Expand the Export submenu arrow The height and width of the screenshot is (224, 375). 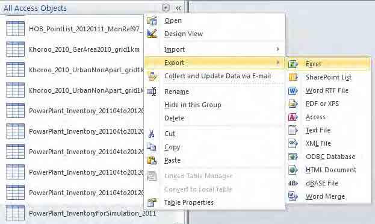tap(277, 63)
